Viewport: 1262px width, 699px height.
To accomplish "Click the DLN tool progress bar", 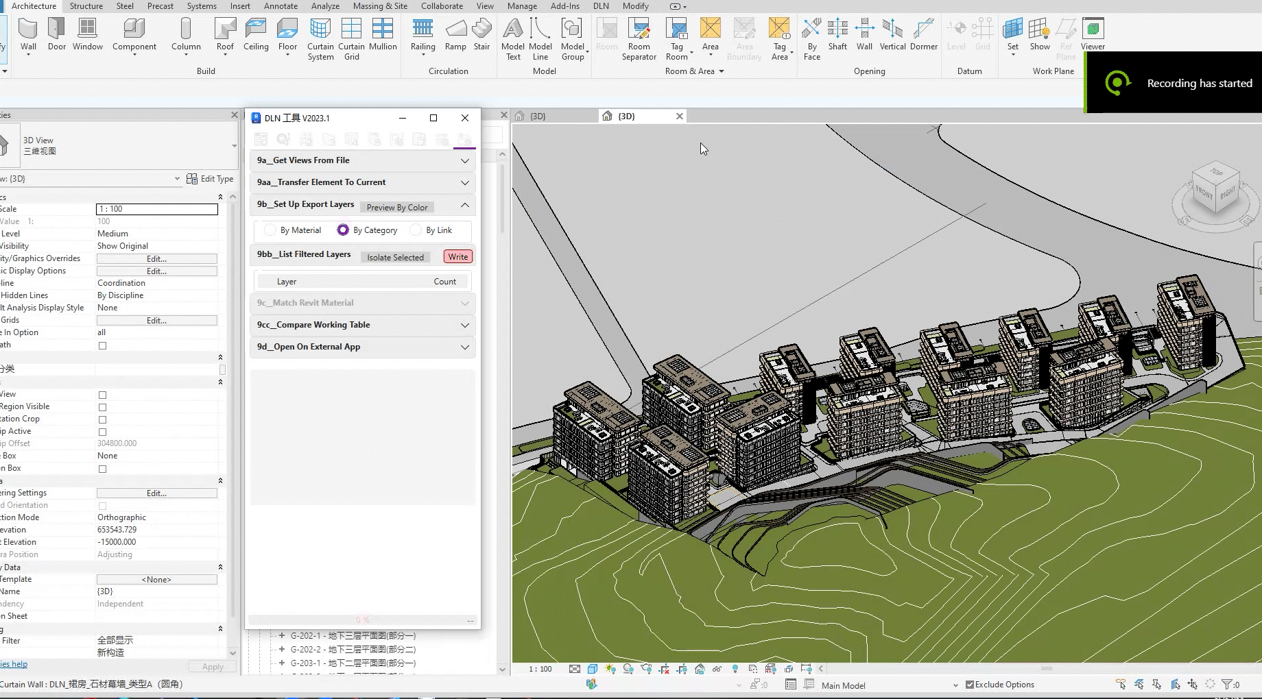I will (363, 620).
